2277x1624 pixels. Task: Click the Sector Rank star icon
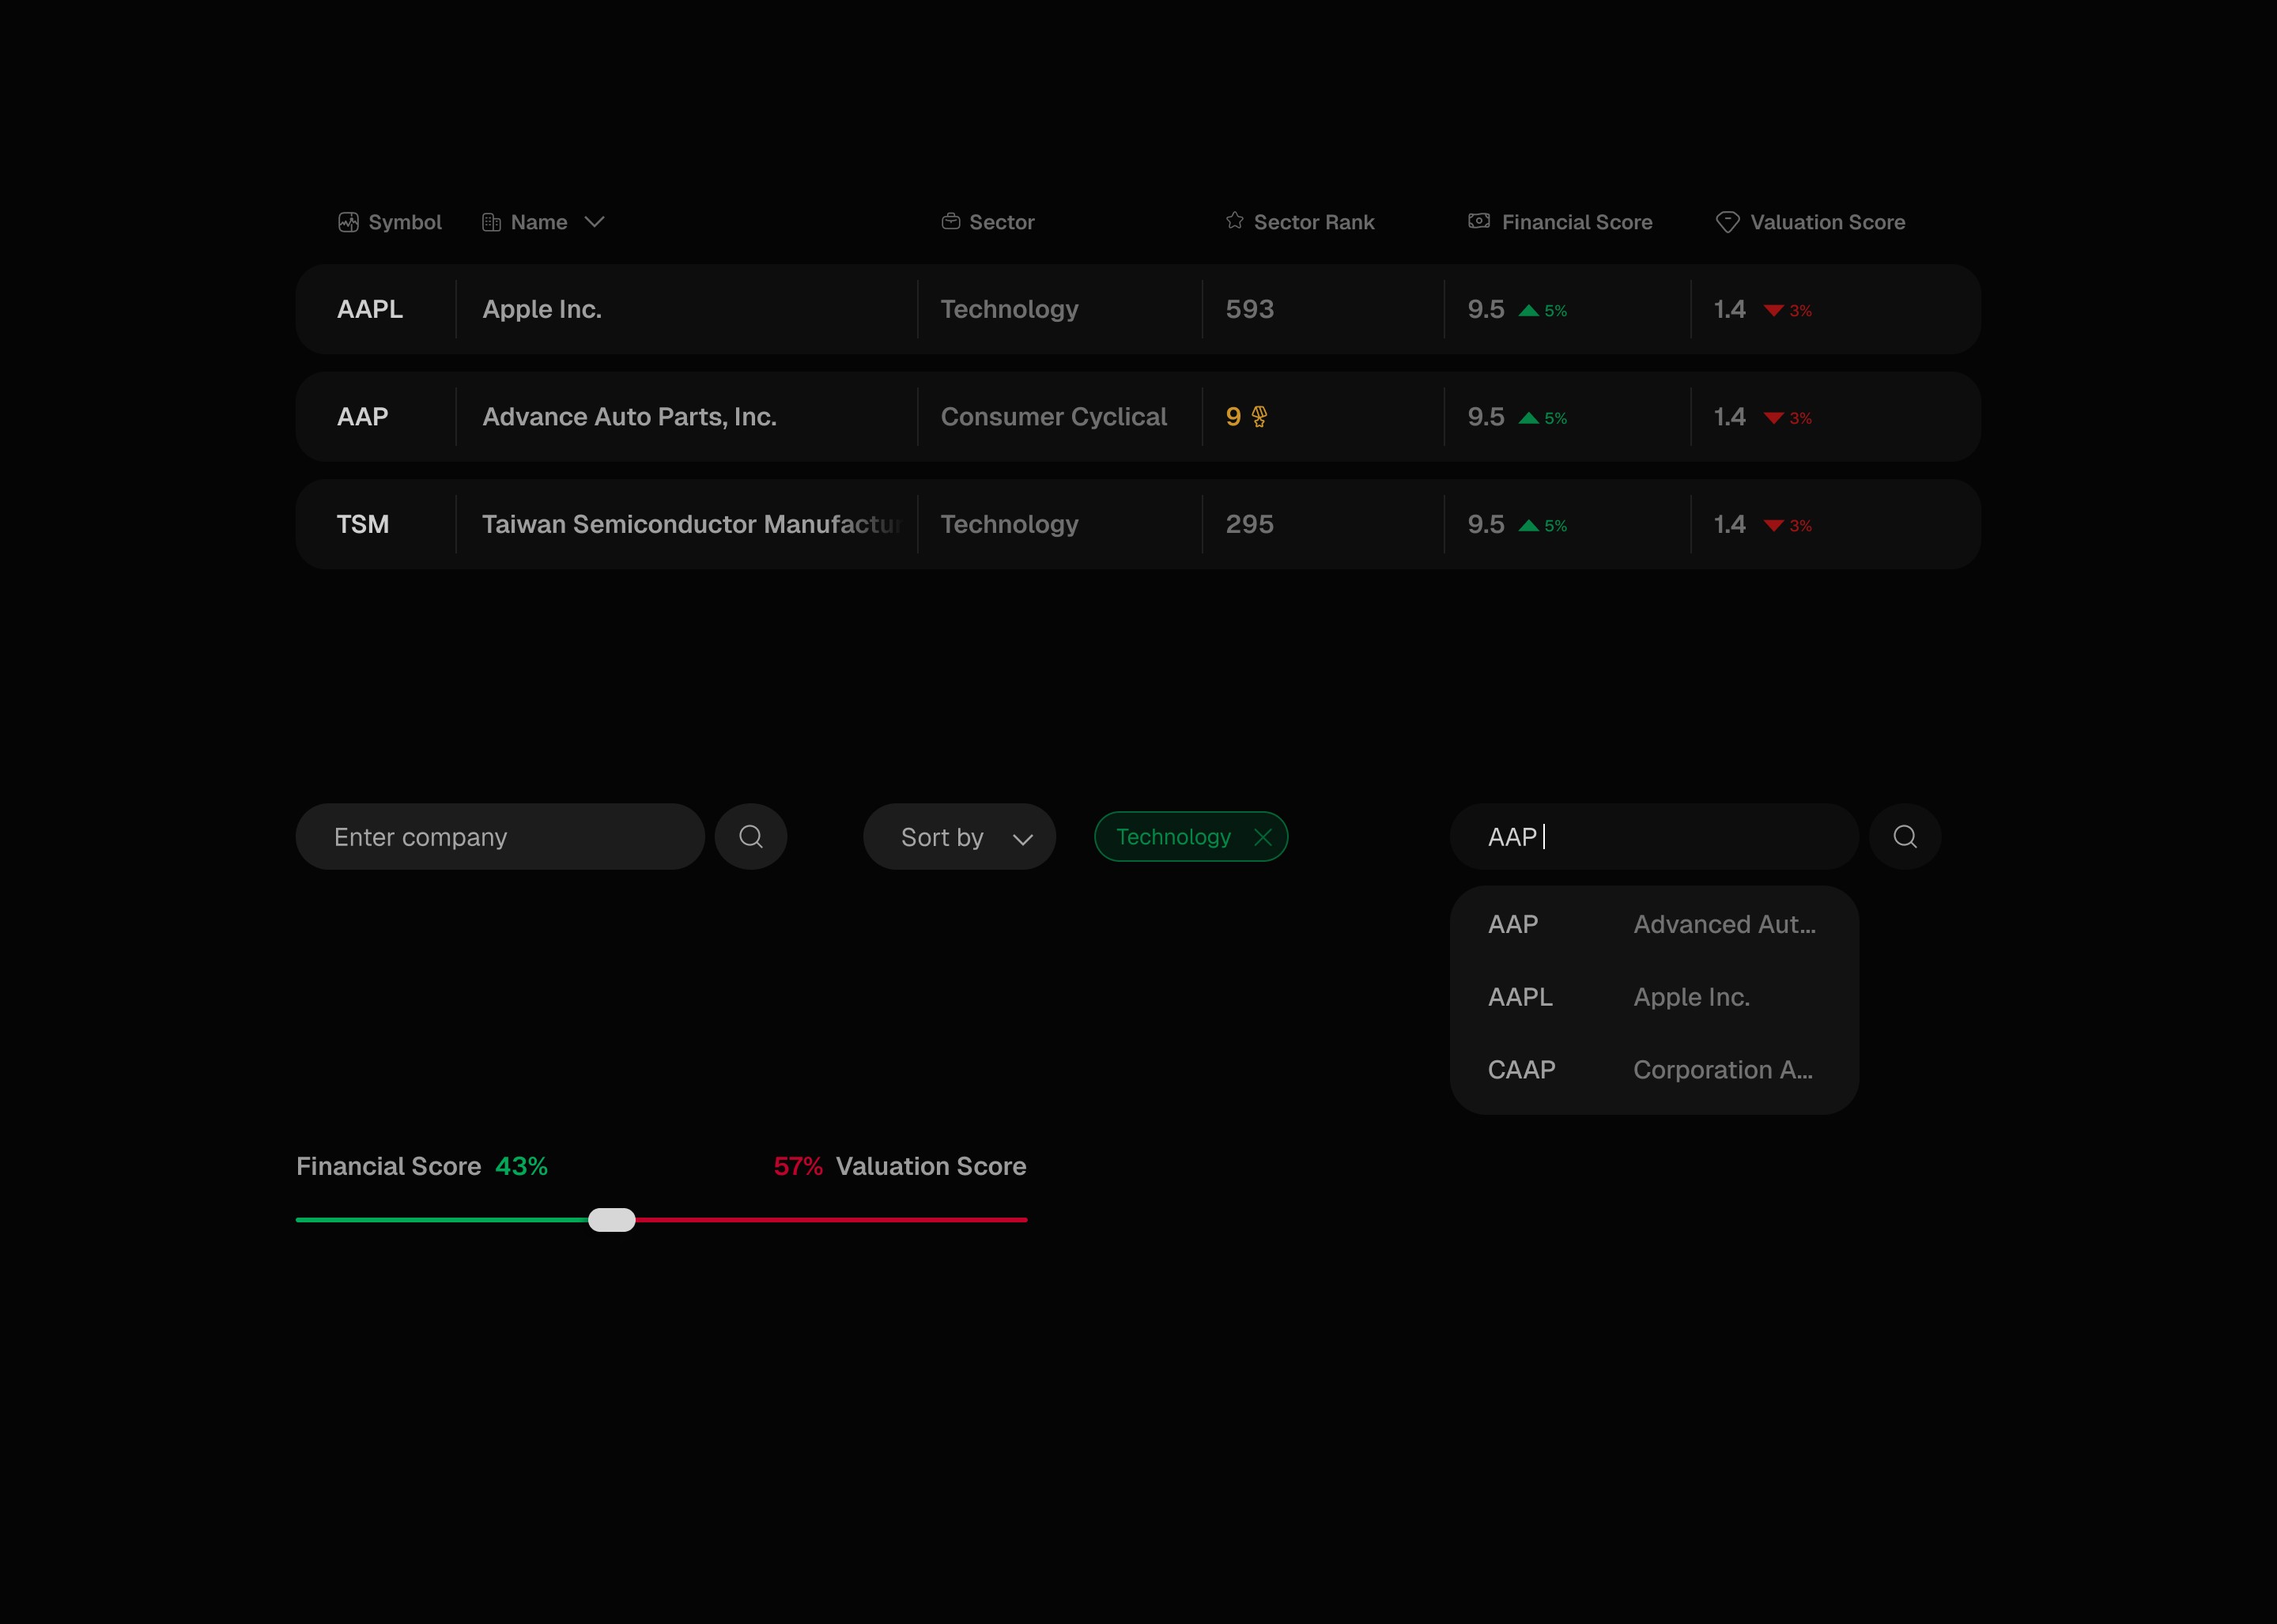(1235, 221)
